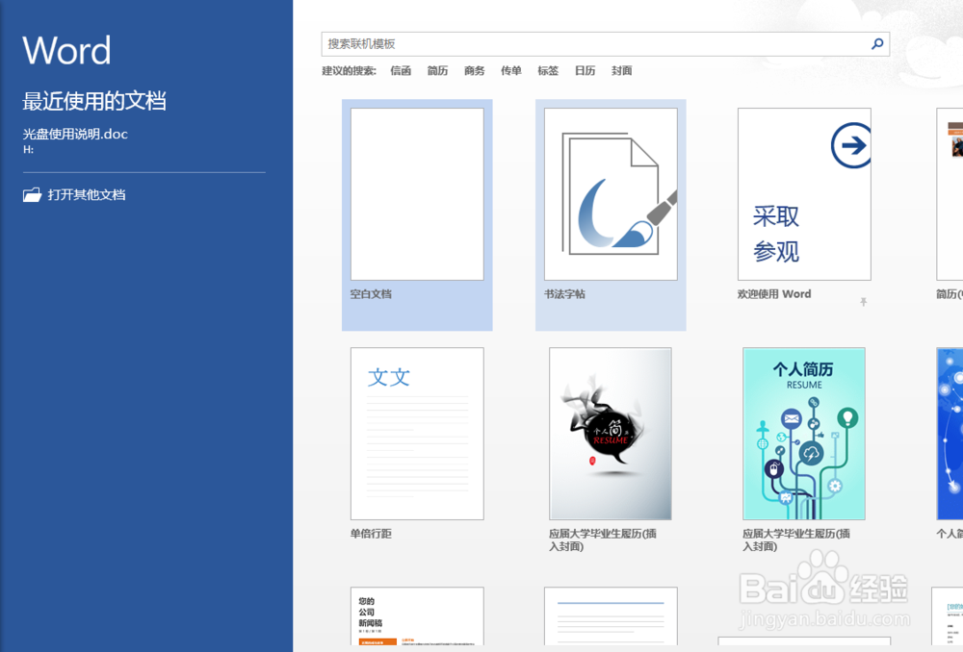This screenshot has height=652, width=963.
Task: Click the arrow circle on tour template
Action: [851, 145]
